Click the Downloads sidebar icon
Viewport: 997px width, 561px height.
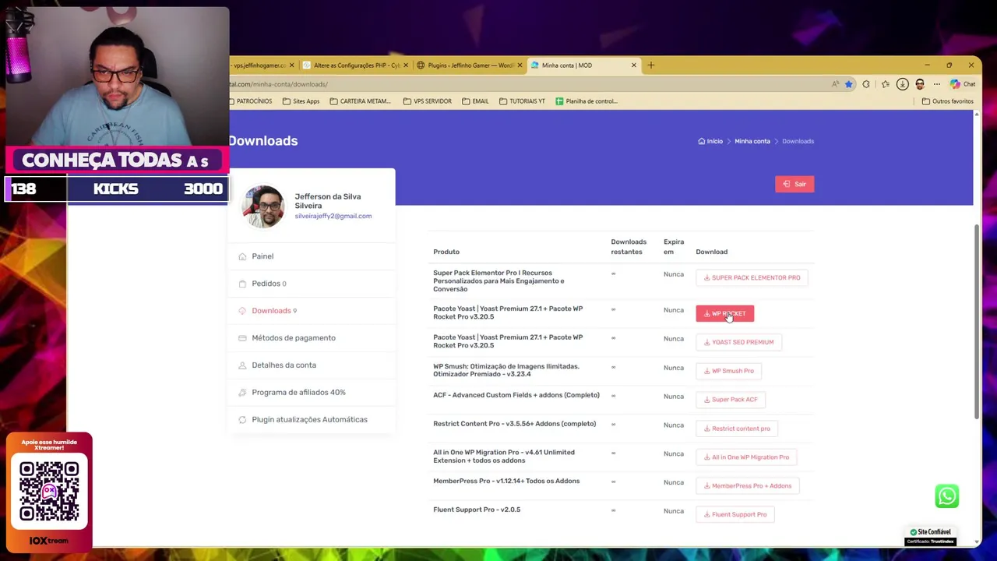(x=242, y=311)
